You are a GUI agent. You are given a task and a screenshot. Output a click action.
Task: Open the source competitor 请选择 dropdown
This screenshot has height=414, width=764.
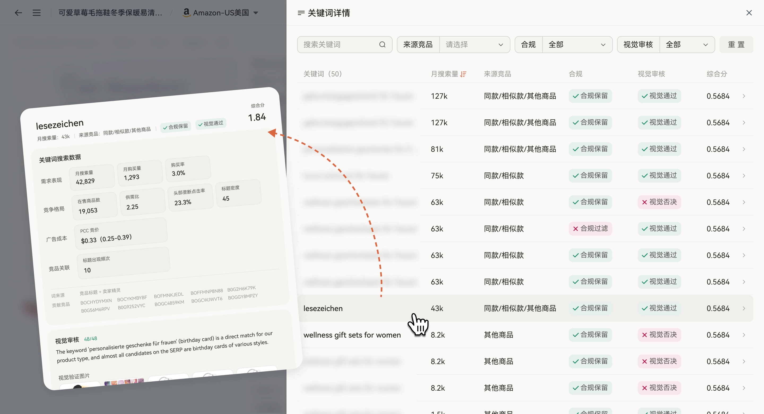[474, 45]
